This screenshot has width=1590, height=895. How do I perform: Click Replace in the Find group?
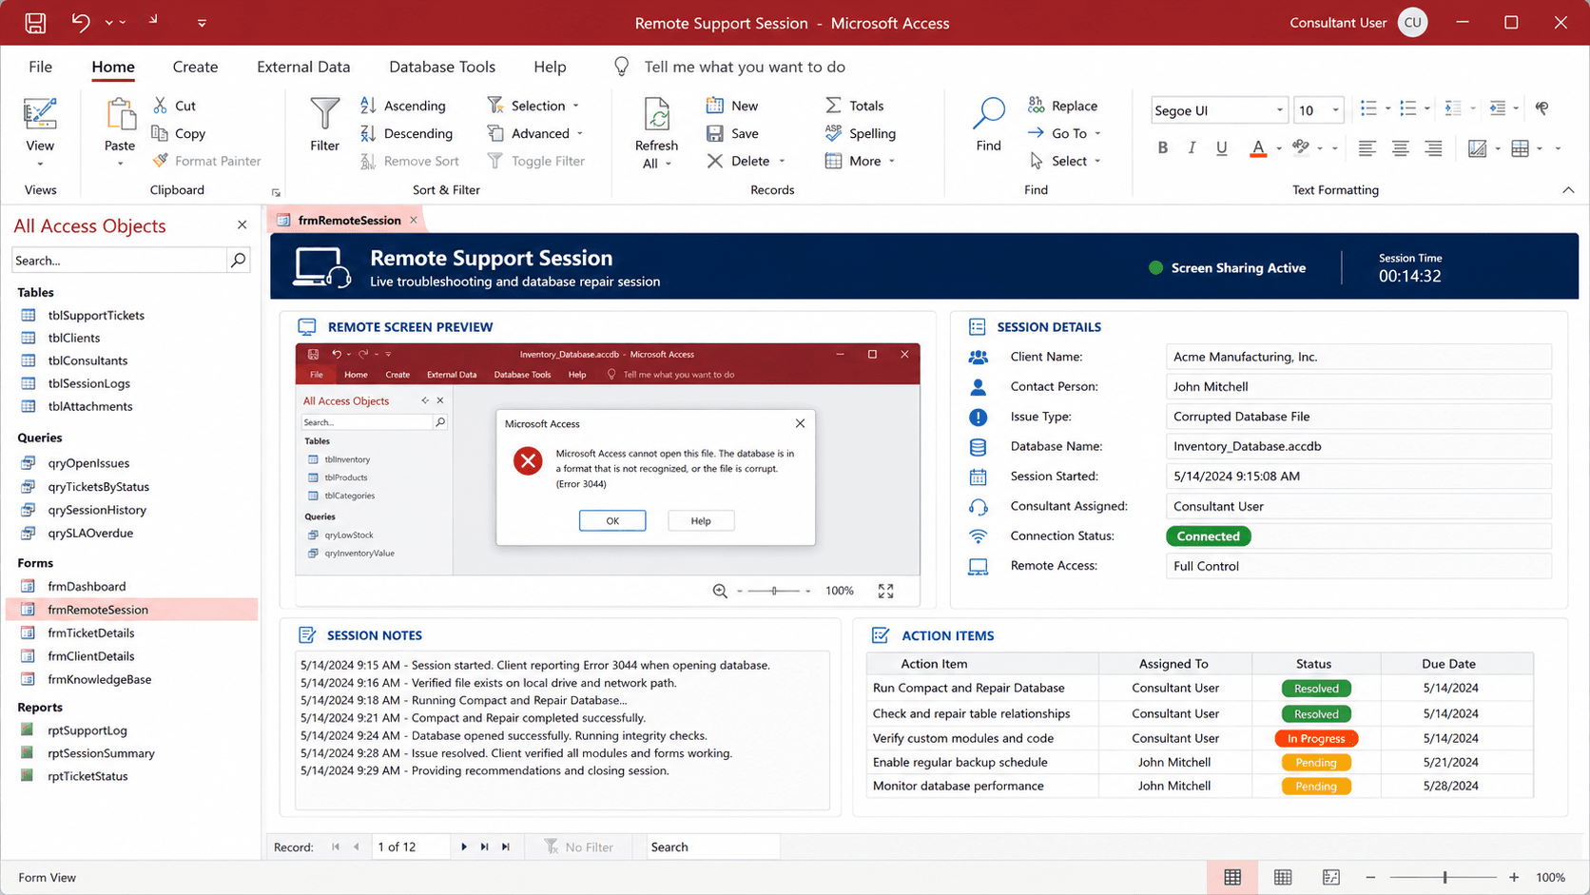pos(1063,106)
